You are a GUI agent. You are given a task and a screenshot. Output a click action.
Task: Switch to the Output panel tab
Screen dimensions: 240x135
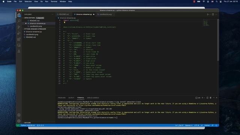tap(71, 97)
